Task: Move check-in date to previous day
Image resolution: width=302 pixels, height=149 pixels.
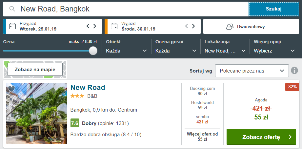Action: pyautogui.click(x=88, y=26)
